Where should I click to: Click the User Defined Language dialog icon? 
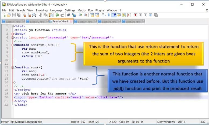tap(119, 15)
